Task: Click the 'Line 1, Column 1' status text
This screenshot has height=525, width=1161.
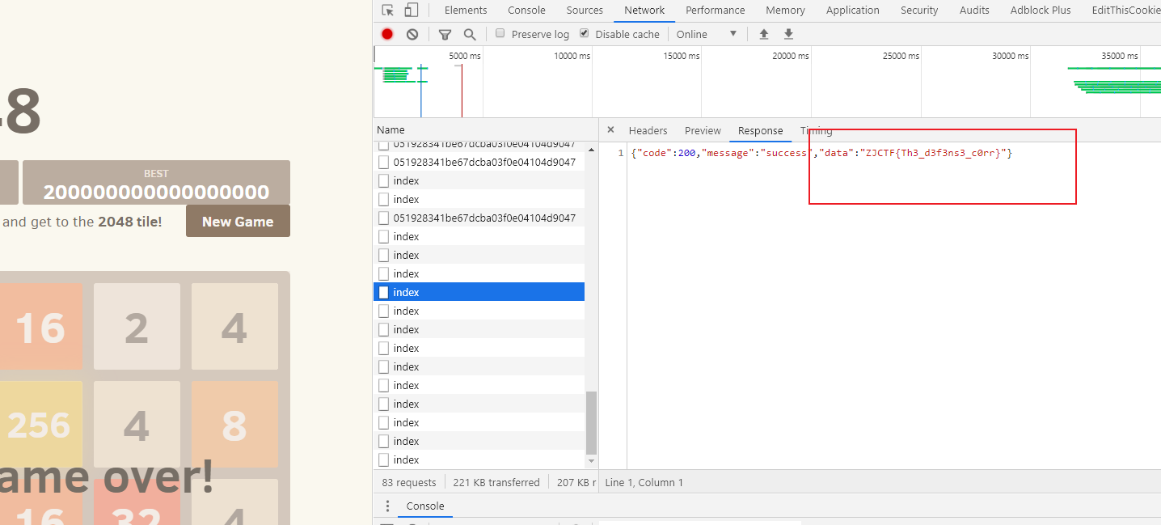Action: click(x=644, y=482)
